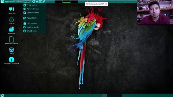
Task: Select the Home folder desktop icon
Action: (x=11, y=20)
